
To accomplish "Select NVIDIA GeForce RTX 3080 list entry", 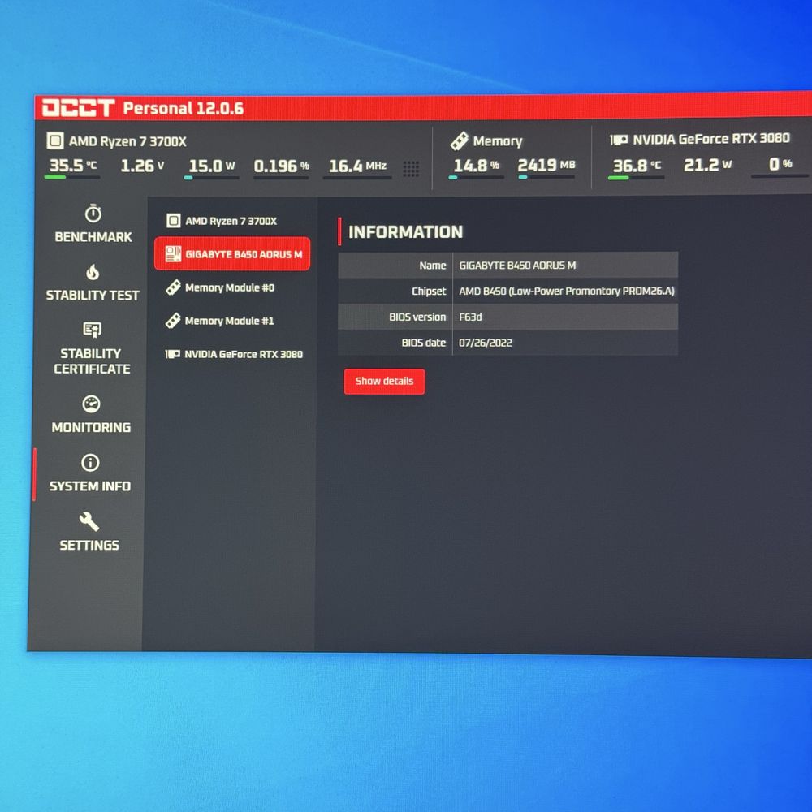I will [x=232, y=354].
